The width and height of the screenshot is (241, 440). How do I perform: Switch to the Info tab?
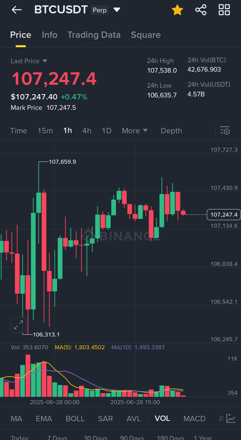coord(50,35)
